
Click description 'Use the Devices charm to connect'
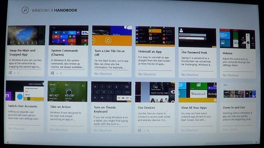tap(154, 117)
